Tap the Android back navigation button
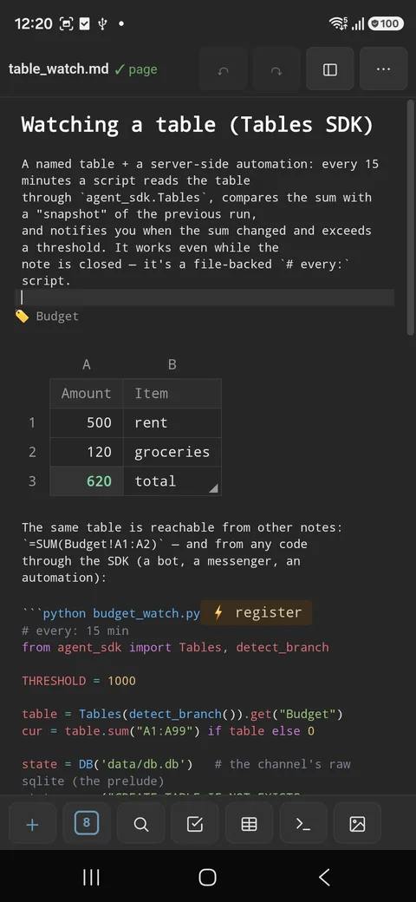This screenshot has width=416, height=902. [324, 877]
